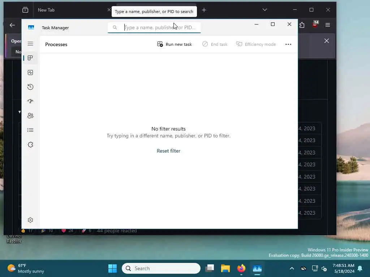The width and height of the screenshot is (370, 277).
Task: Close the New Tab browser tab
Action: (109, 10)
